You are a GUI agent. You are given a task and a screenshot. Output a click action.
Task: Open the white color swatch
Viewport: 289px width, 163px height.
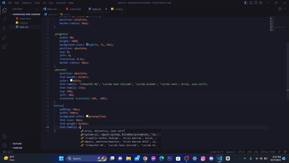tap(71, 81)
